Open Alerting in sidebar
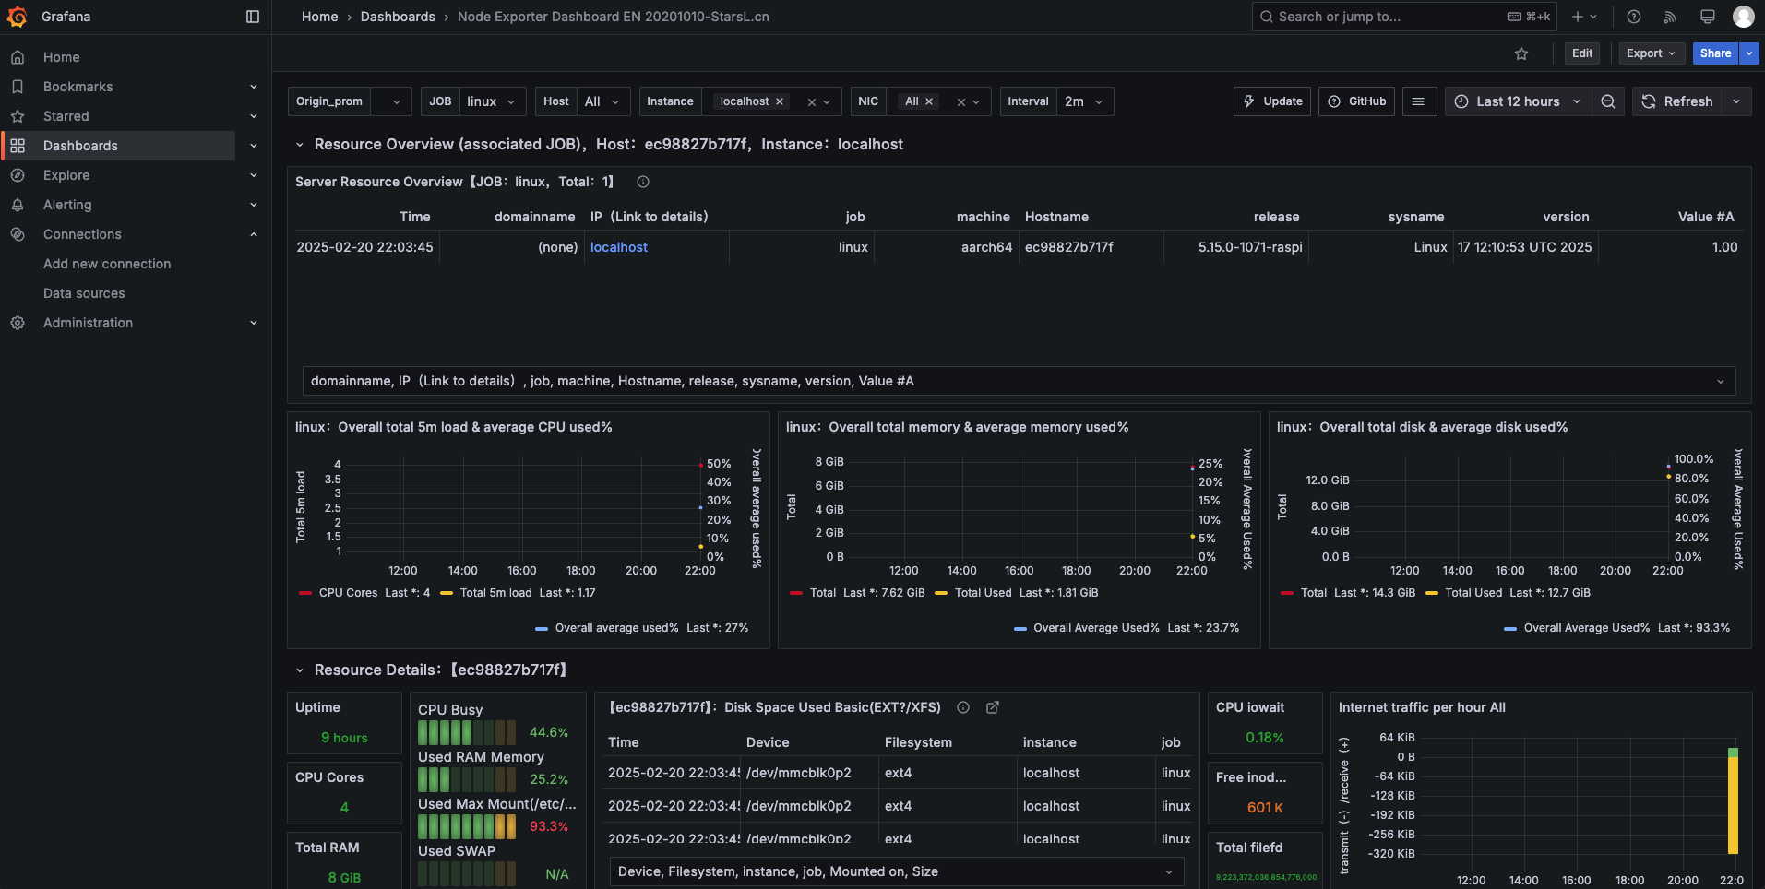Image resolution: width=1765 pixels, height=889 pixels. tap(67, 205)
